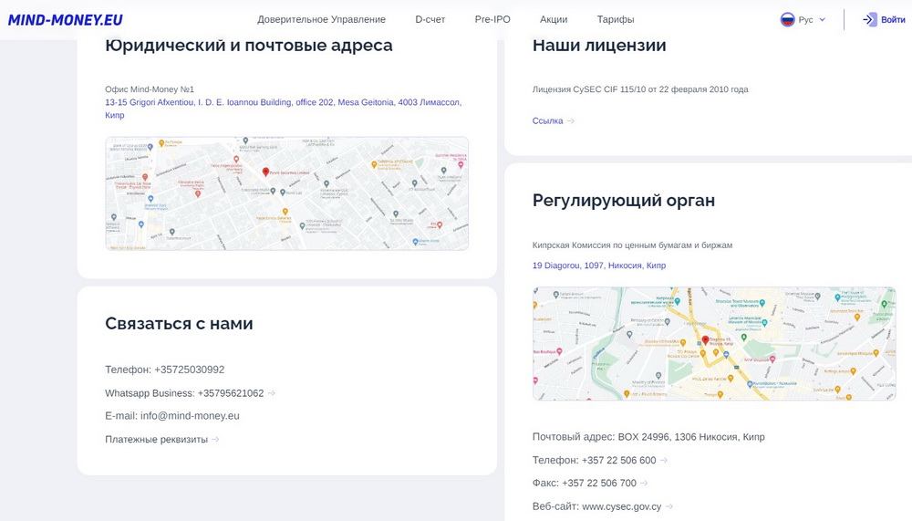Click Юридический и почтовые адреса heading
Viewport: 912px width, 521px height.
coord(248,46)
